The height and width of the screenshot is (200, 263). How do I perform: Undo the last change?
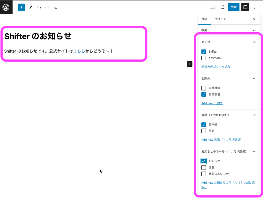click(x=39, y=7)
